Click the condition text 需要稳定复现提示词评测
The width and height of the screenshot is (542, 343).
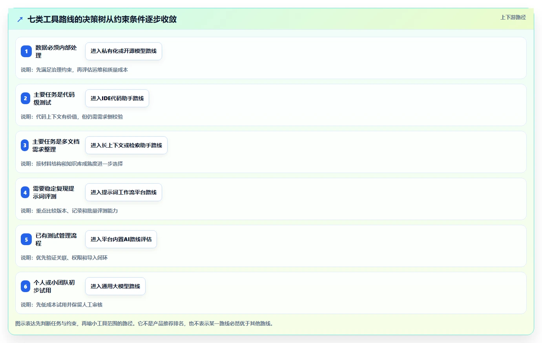53,192
